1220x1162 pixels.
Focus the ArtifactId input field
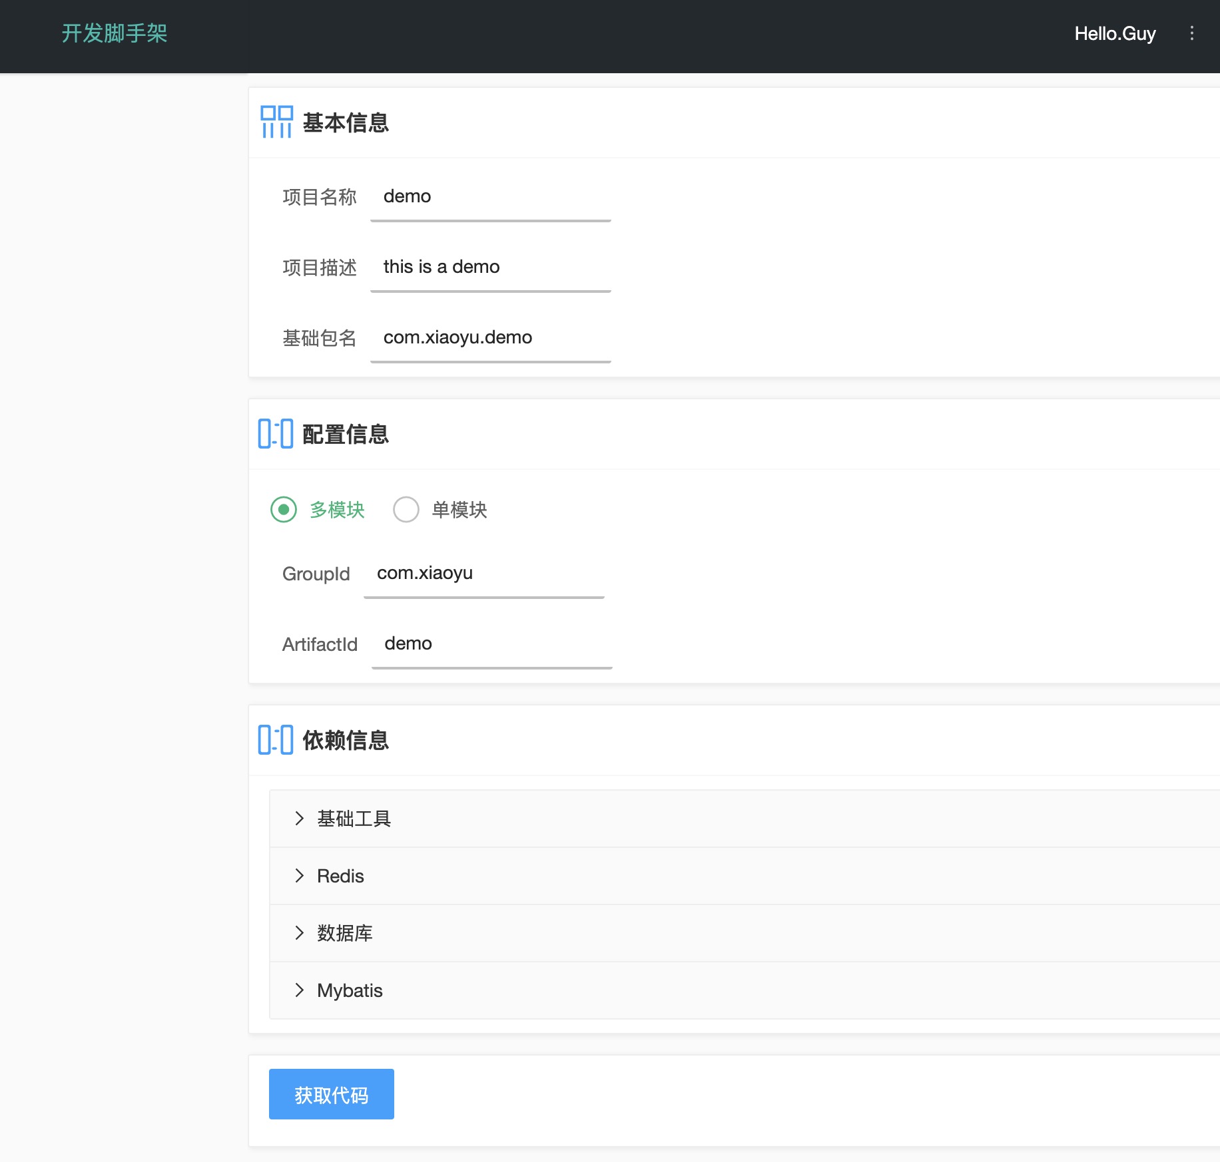click(492, 644)
